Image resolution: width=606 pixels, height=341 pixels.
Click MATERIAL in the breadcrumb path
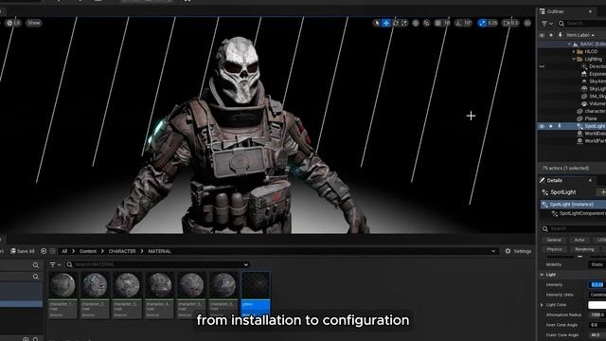(159, 251)
